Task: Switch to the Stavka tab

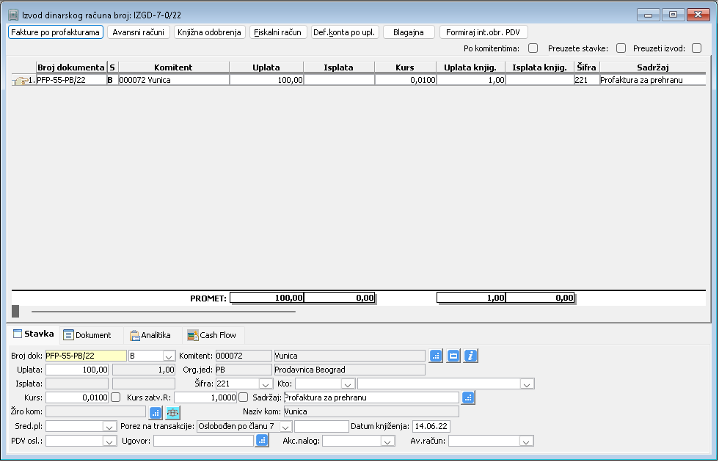Action: (34, 334)
